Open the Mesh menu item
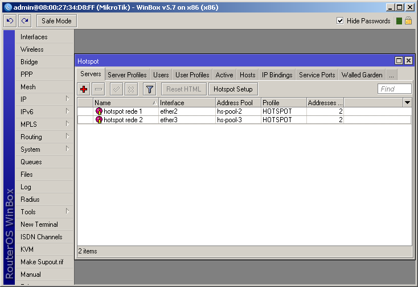This screenshot has height=287, width=418. [x=44, y=87]
